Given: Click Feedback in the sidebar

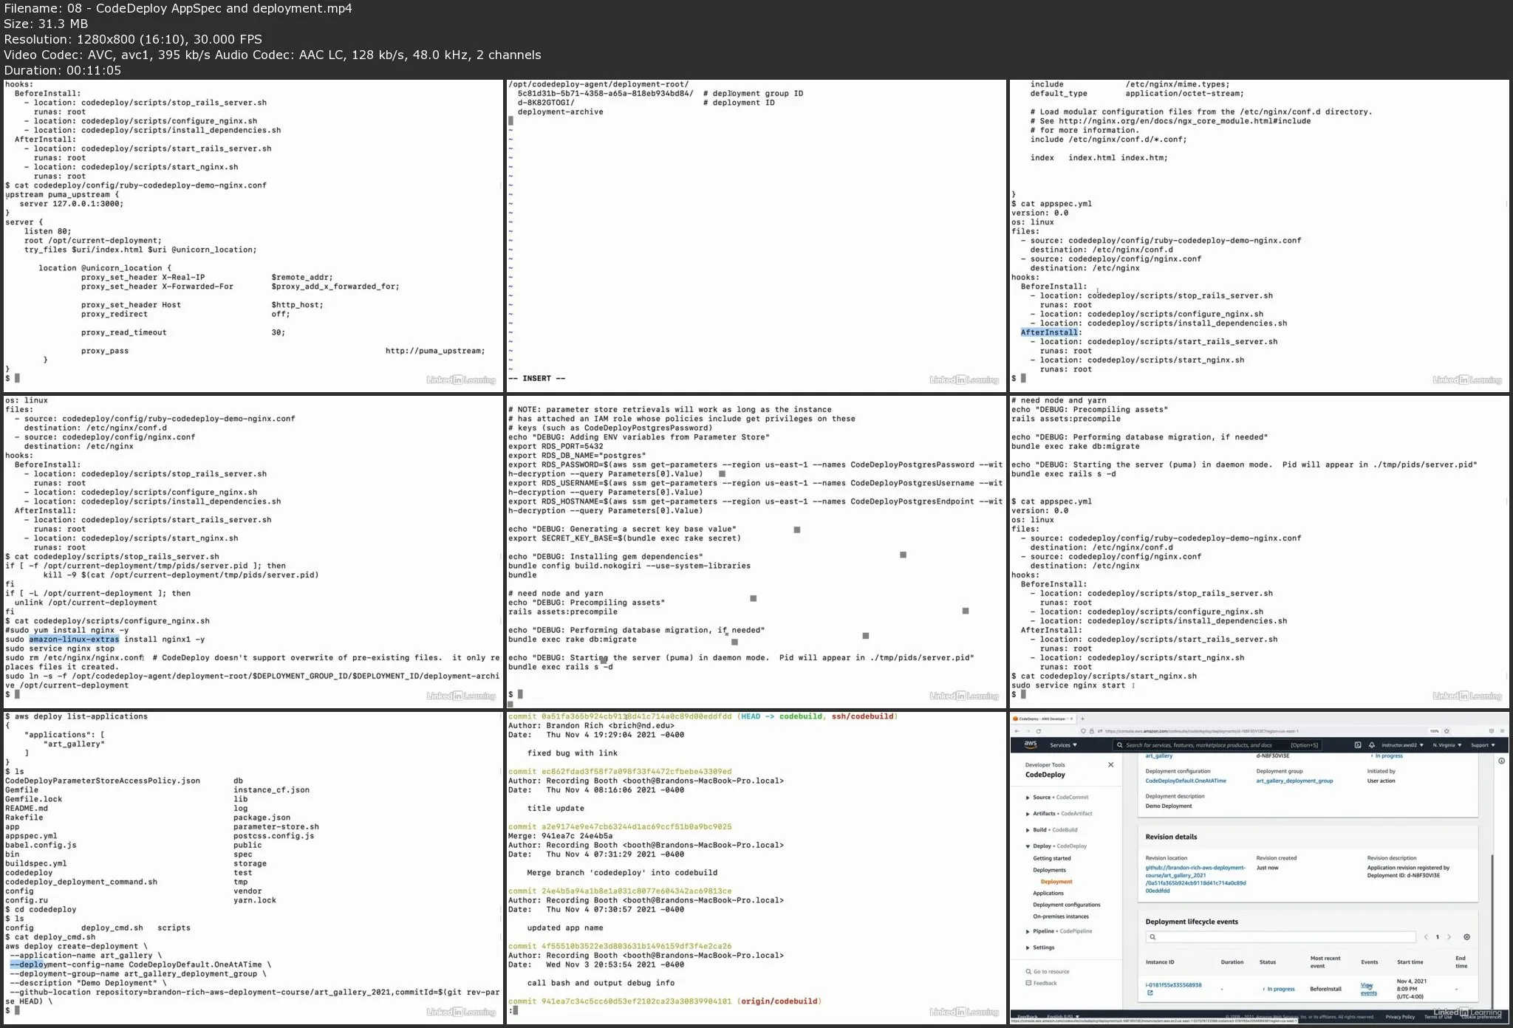Looking at the screenshot, I should (x=1042, y=984).
